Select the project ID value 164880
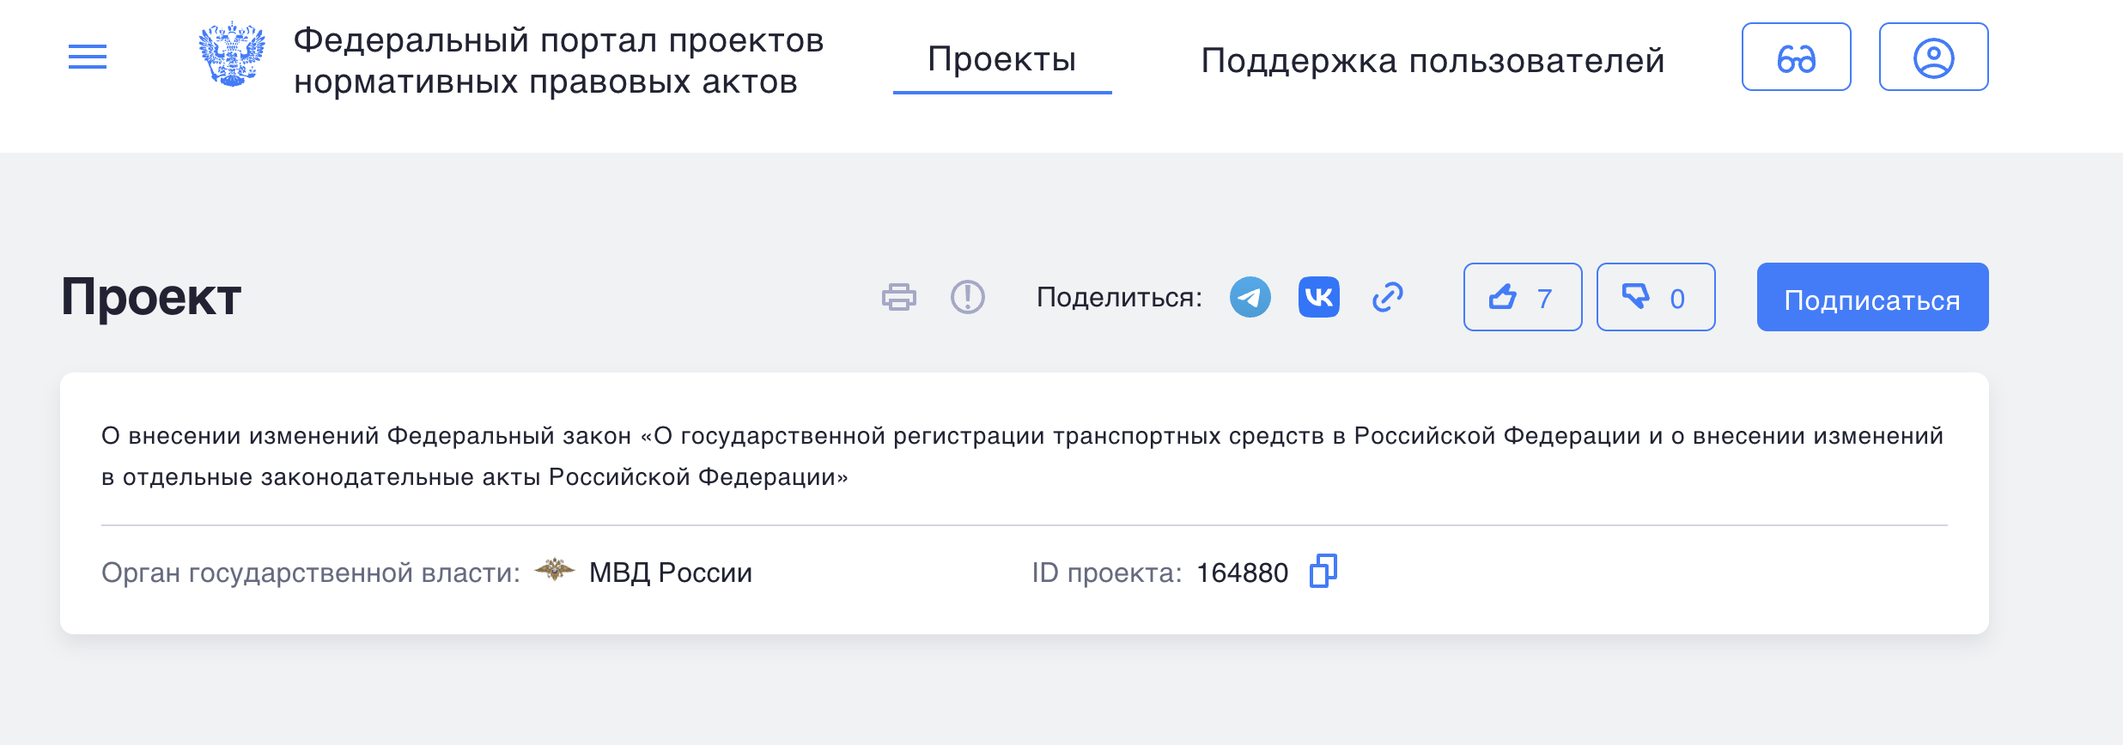Viewport: 2123px width, 745px height. pos(1242,572)
